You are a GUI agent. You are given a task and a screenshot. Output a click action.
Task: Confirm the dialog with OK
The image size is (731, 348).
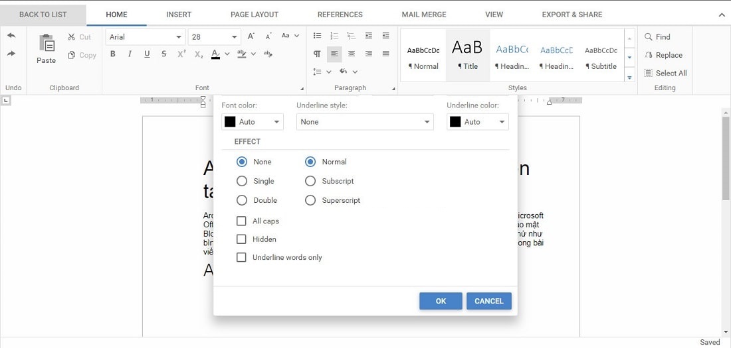coord(441,301)
